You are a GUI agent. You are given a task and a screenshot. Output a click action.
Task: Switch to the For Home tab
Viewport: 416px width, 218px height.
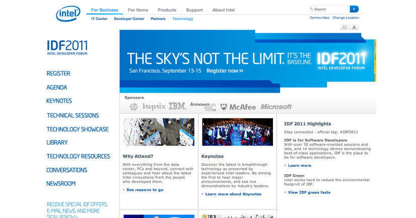point(137,10)
